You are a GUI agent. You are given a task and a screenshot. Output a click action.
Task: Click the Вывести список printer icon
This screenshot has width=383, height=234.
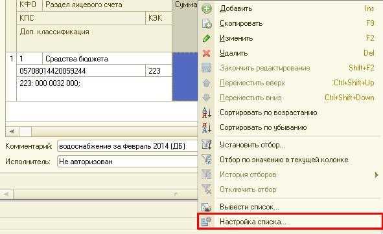[207, 207]
